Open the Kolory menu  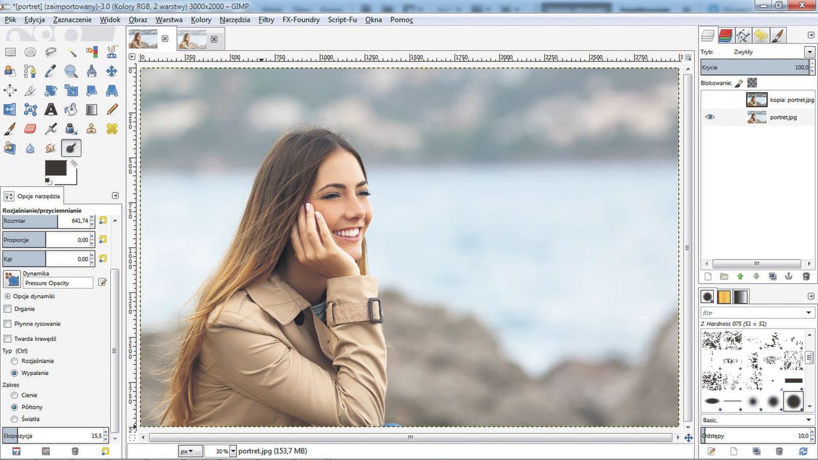pos(201,20)
